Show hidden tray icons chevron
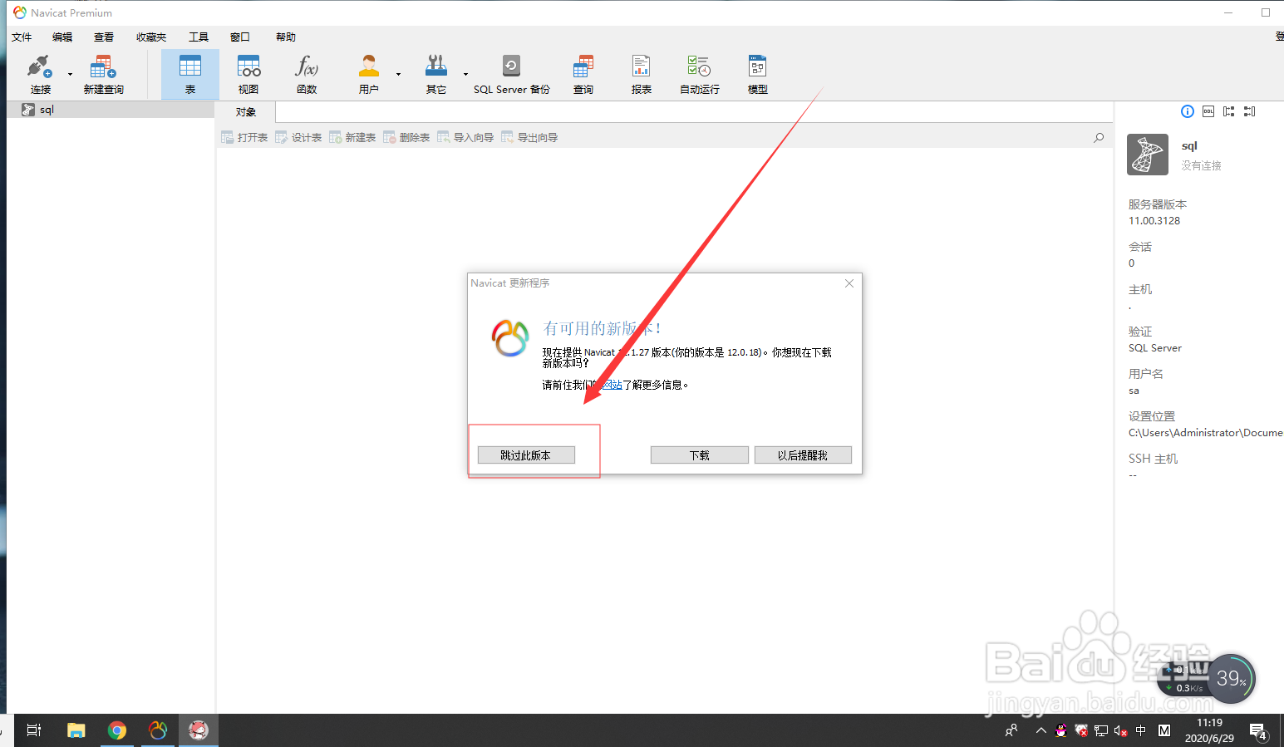This screenshot has width=1284, height=747. pos(1040,730)
